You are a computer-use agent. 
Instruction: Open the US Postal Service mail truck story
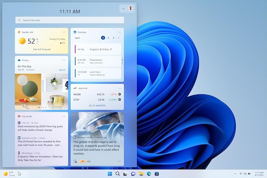point(40,143)
